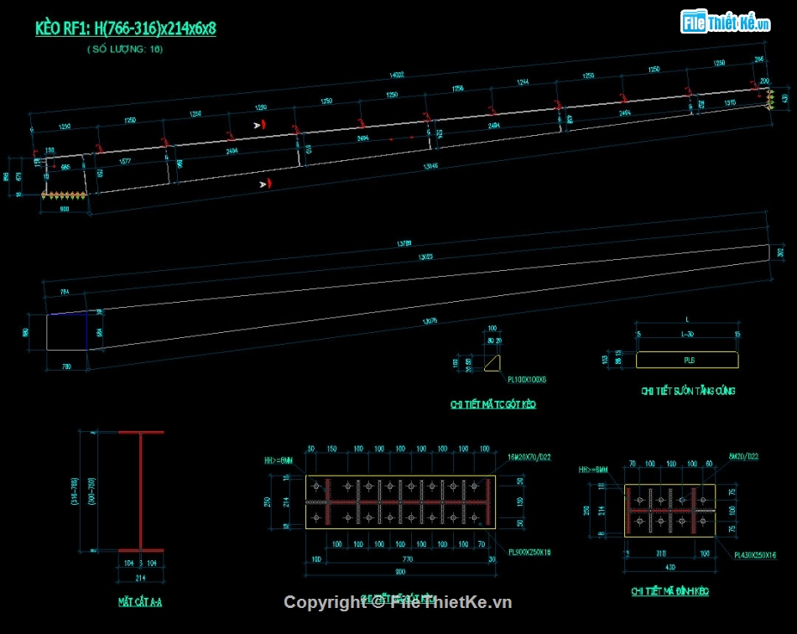The width and height of the screenshot is (797, 634).
Task: Click the "13025" dimension text
Action: [x=426, y=257]
